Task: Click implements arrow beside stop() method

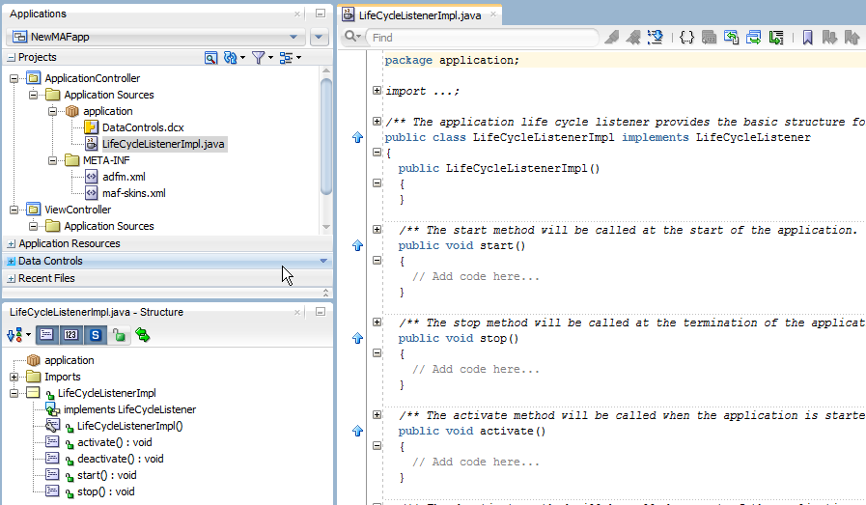Action: click(x=357, y=338)
